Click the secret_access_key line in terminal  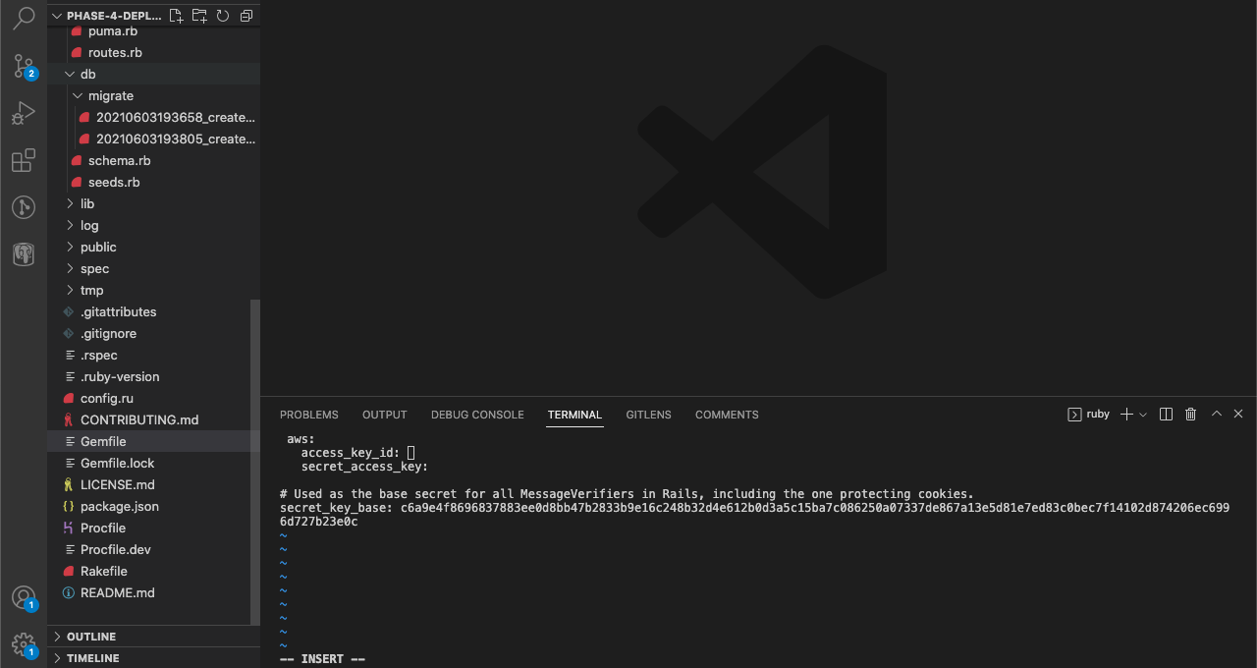pyautogui.click(x=364, y=467)
